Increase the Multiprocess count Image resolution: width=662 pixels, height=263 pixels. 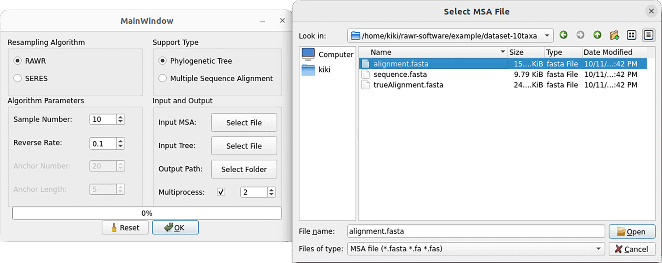coord(271,189)
